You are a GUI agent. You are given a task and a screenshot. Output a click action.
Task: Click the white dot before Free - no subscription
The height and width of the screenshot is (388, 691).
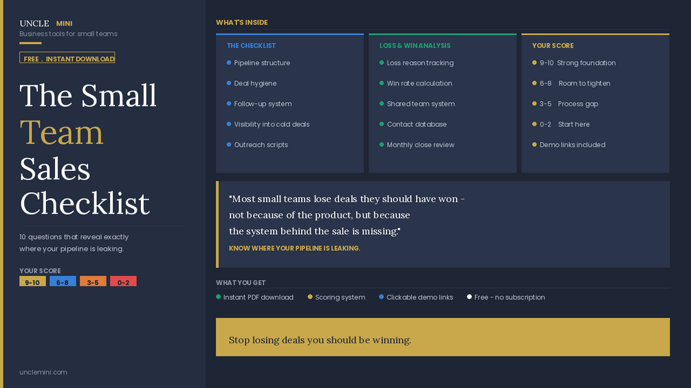470,297
